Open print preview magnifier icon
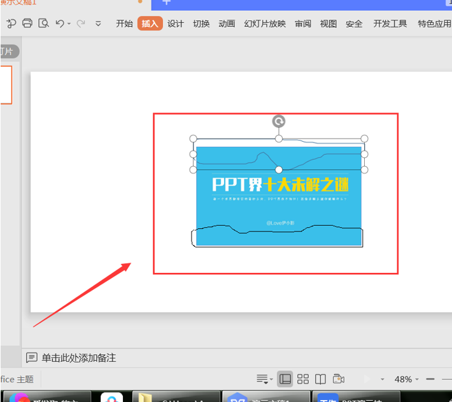The image size is (452, 402). 43,23
